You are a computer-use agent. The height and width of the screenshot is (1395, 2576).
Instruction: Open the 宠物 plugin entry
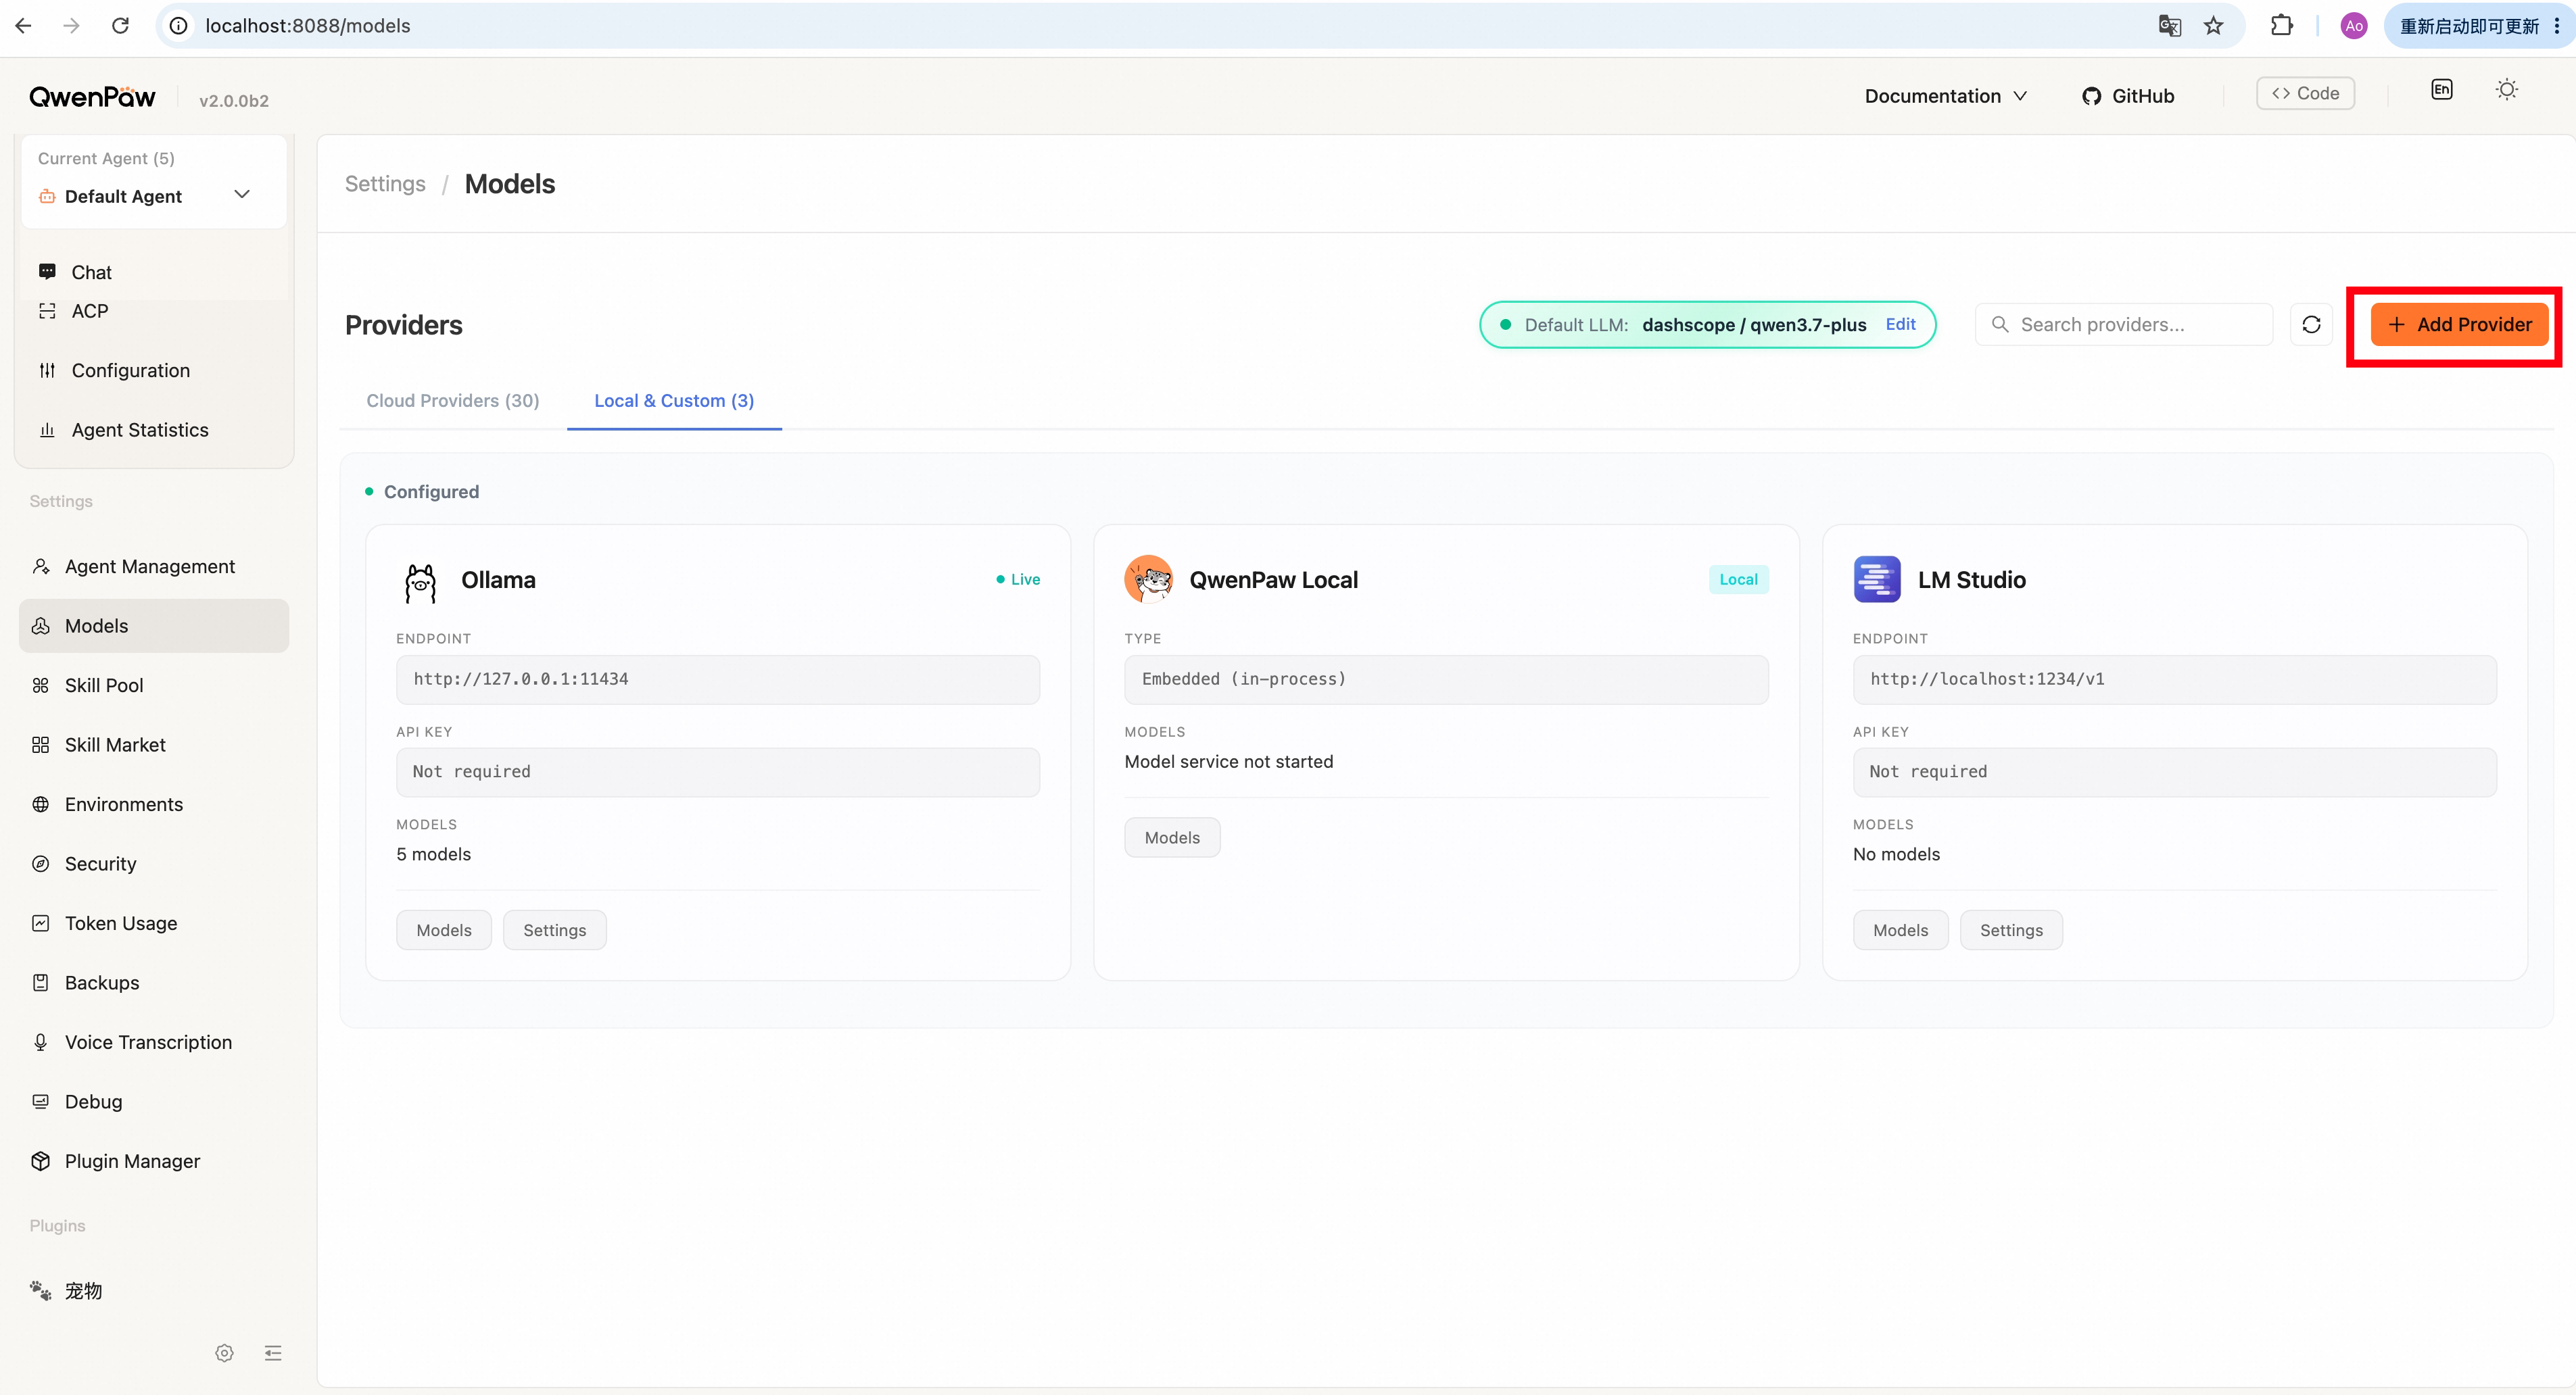click(154, 1291)
